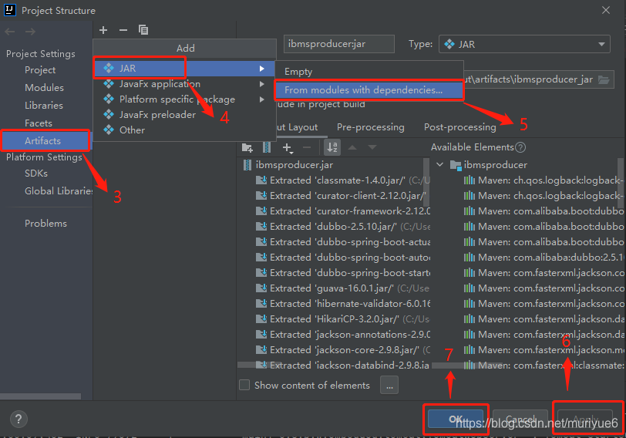Select Other in the Add menu

coord(184,130)
